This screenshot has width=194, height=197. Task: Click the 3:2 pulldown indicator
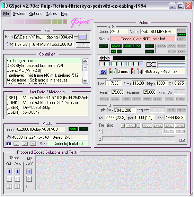(x=157, y=98)
